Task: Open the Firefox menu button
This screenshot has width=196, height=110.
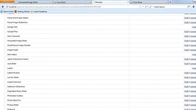Action: (7, 1)
